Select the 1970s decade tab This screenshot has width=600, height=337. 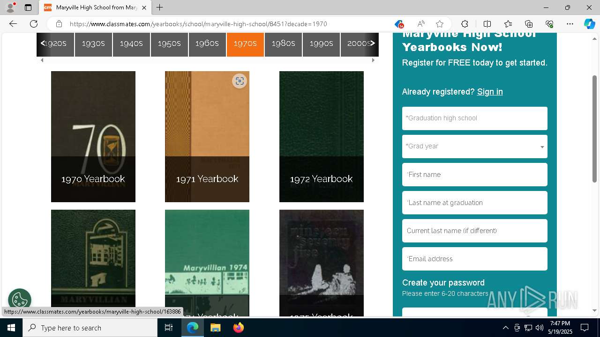245,43
